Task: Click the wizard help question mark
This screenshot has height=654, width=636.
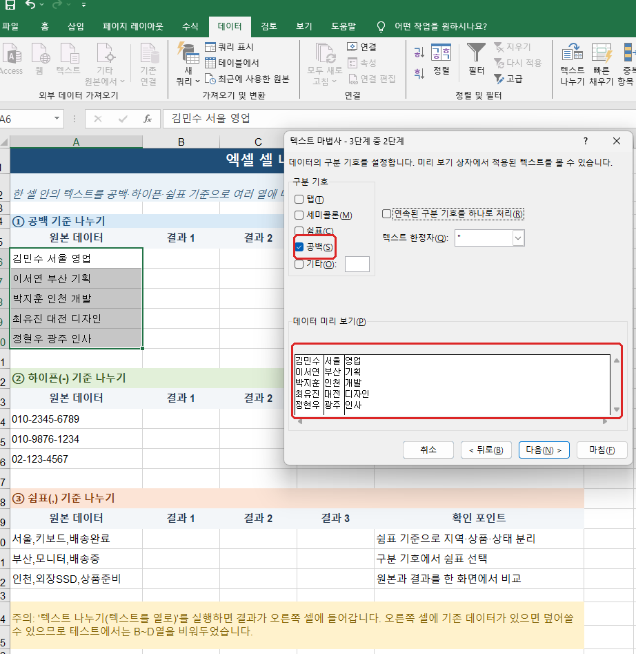Action: 586,141
